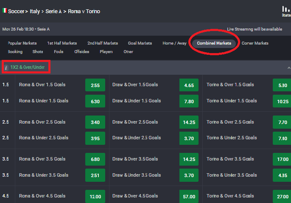291x203 pixels.
Task: Click the Serie A breadcrumb link
Action: (x=54, y=11)
